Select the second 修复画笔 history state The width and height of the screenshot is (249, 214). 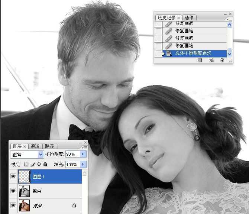pyautogui.click(x=194, y=31)
